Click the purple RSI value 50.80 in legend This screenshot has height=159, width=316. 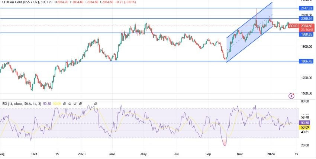tap(47, 104)
